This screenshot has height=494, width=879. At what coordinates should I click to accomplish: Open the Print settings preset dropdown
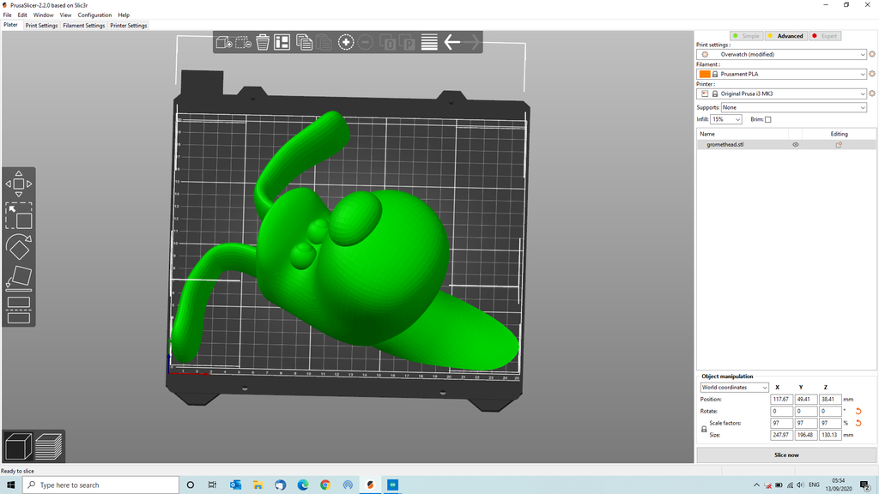pos(781,54)
